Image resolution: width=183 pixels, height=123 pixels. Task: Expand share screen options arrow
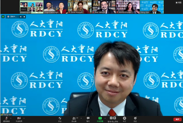(x=105, y=118)
